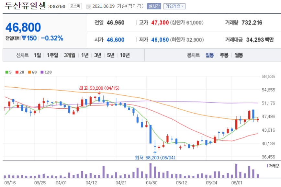Click the 2021.06.09 기준(장마감) date text
The width and height of the screenshot is (281, 187).
click(118, 6)
